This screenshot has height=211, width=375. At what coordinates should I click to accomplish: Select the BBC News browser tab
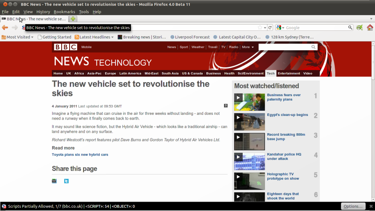click(34, 19)
